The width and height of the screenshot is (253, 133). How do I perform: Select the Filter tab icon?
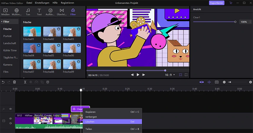(73, 10)
